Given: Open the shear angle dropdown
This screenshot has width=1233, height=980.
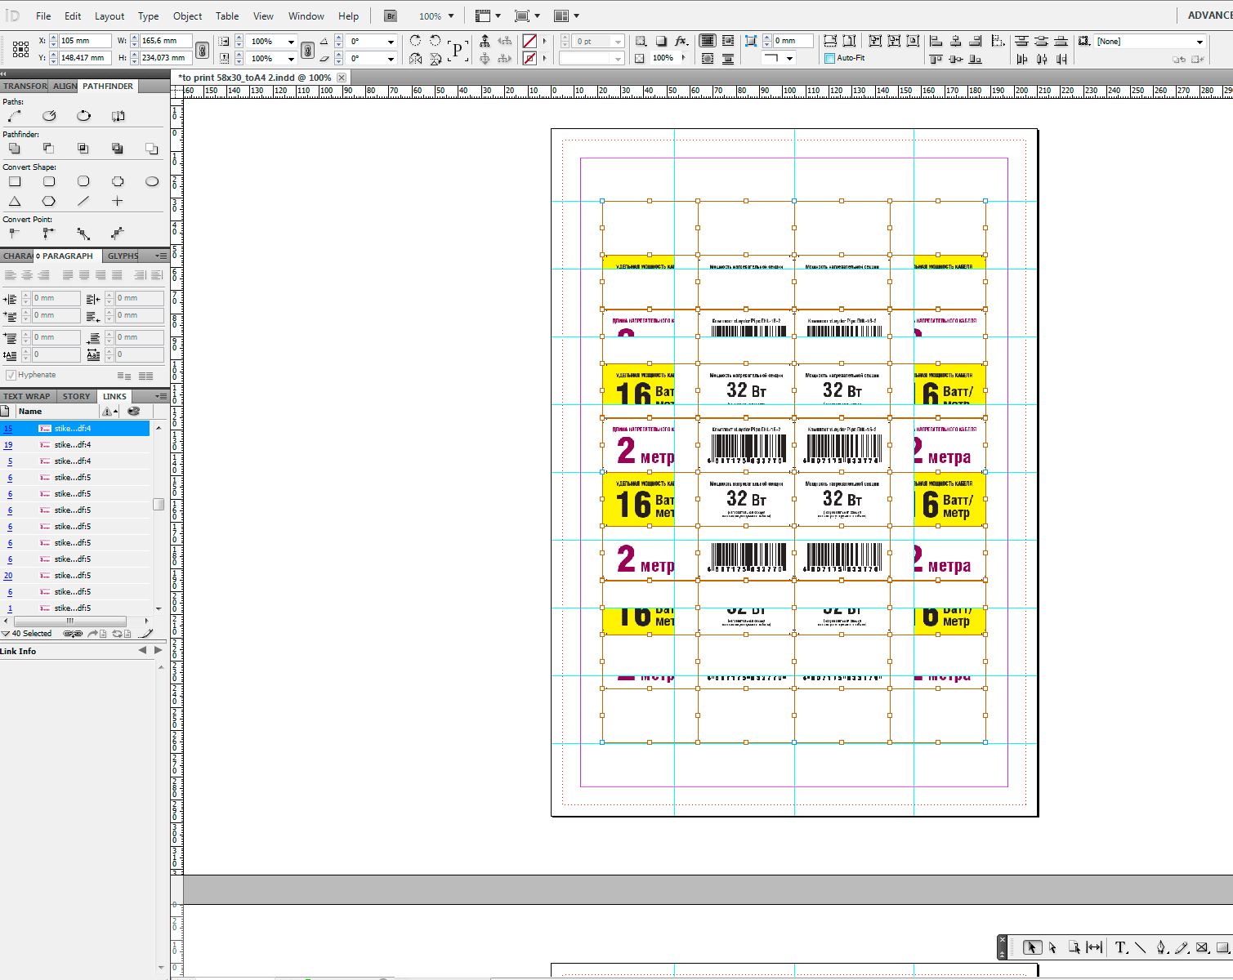Looking at the screenshot, I should pyautogui.click(x=391, y=59).
